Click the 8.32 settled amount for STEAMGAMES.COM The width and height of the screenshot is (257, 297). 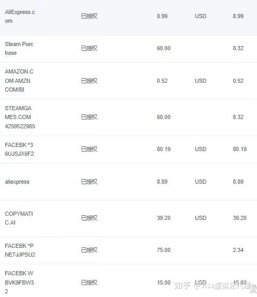238,117
